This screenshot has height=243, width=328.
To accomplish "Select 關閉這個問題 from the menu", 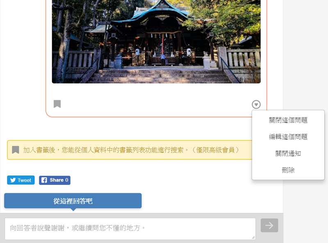I will (288, 120).
